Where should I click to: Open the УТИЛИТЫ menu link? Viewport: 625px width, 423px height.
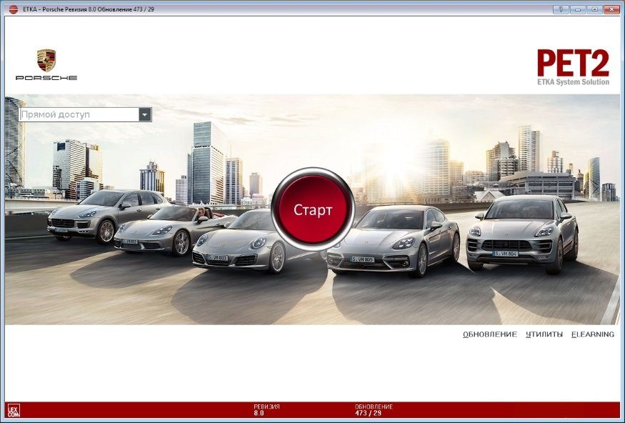(544, 334)
